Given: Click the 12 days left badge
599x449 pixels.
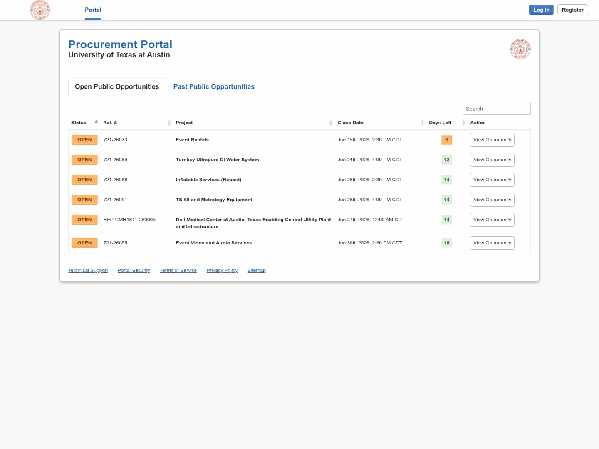Looking at the screenshot, I should [x=446, y=160].
